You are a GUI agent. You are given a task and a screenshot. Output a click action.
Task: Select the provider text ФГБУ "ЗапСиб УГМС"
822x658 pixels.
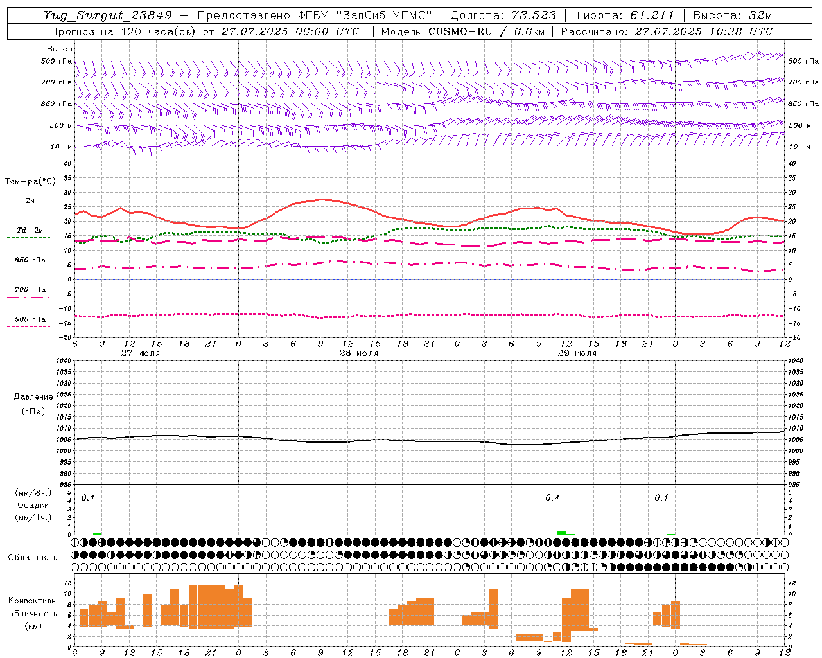pyautogui.click(x=365, y=15)
